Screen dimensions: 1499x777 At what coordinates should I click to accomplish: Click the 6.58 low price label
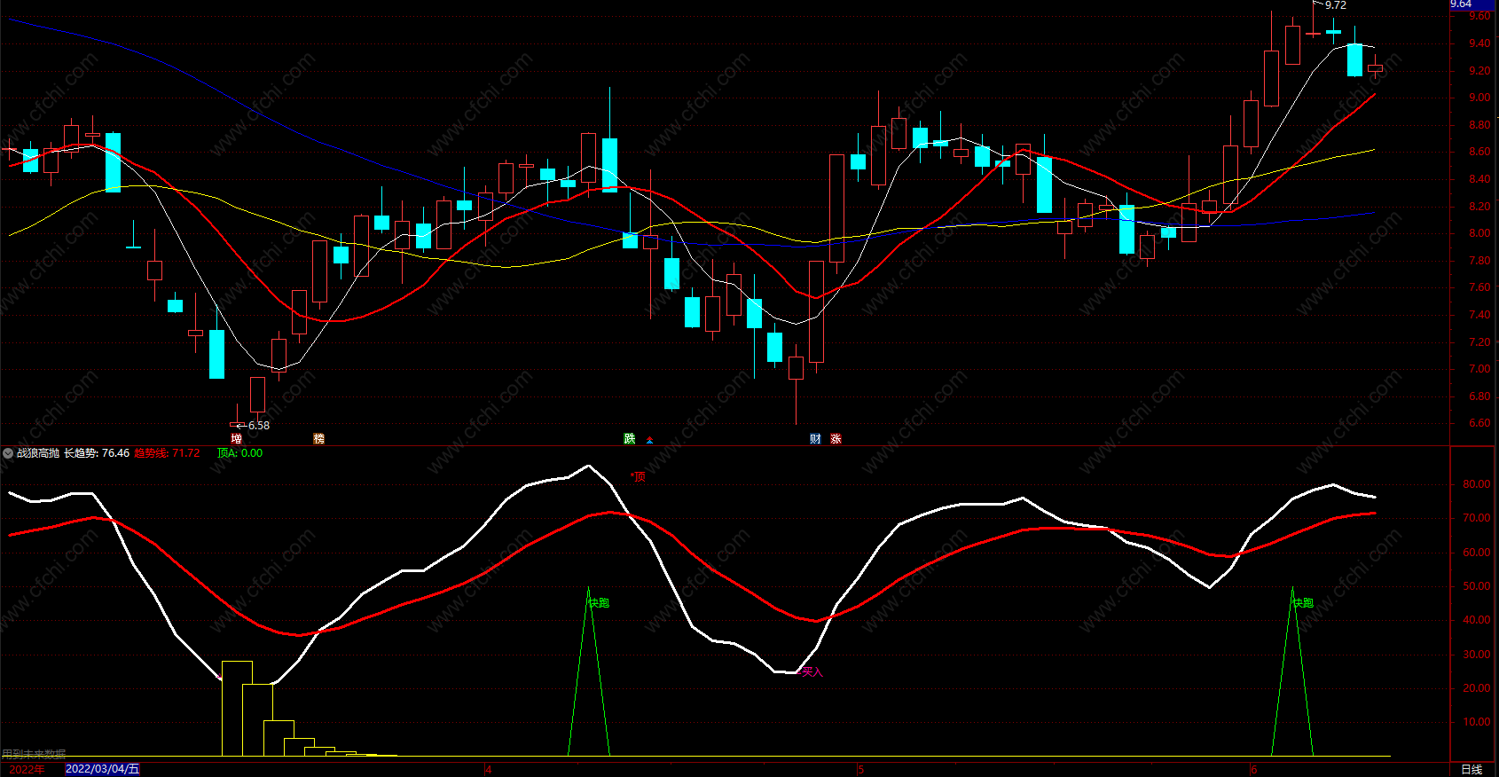coord(259,426)
